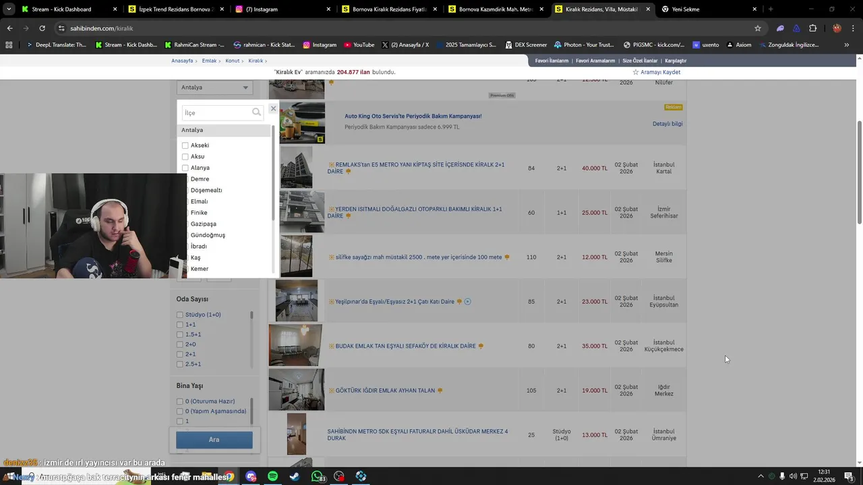863x485 pixels.
Task: Open the REMLAKS'tan E5 Metro Yanı listing
Action: point(416,168)
